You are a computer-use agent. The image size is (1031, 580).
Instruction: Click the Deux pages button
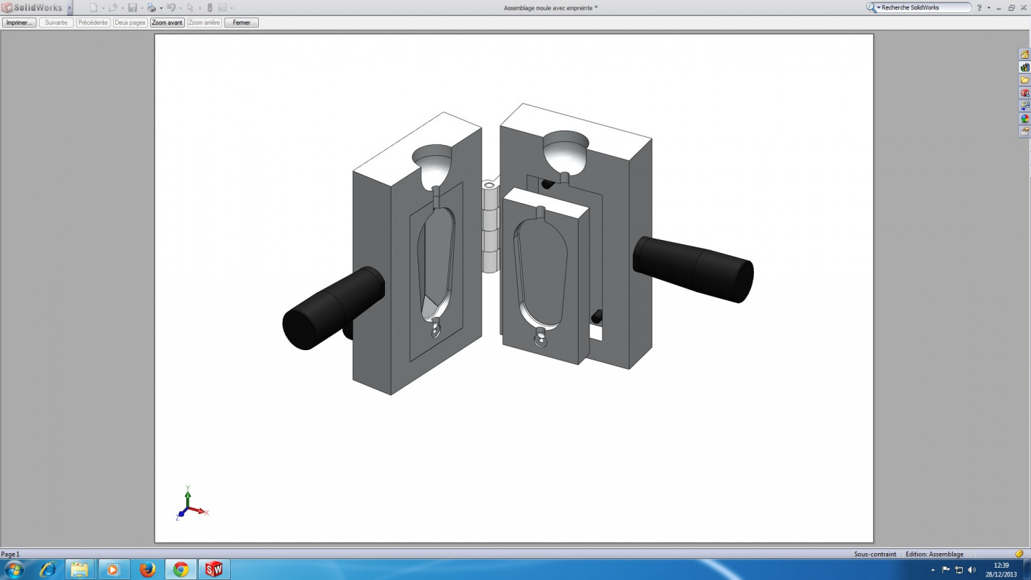130,22
